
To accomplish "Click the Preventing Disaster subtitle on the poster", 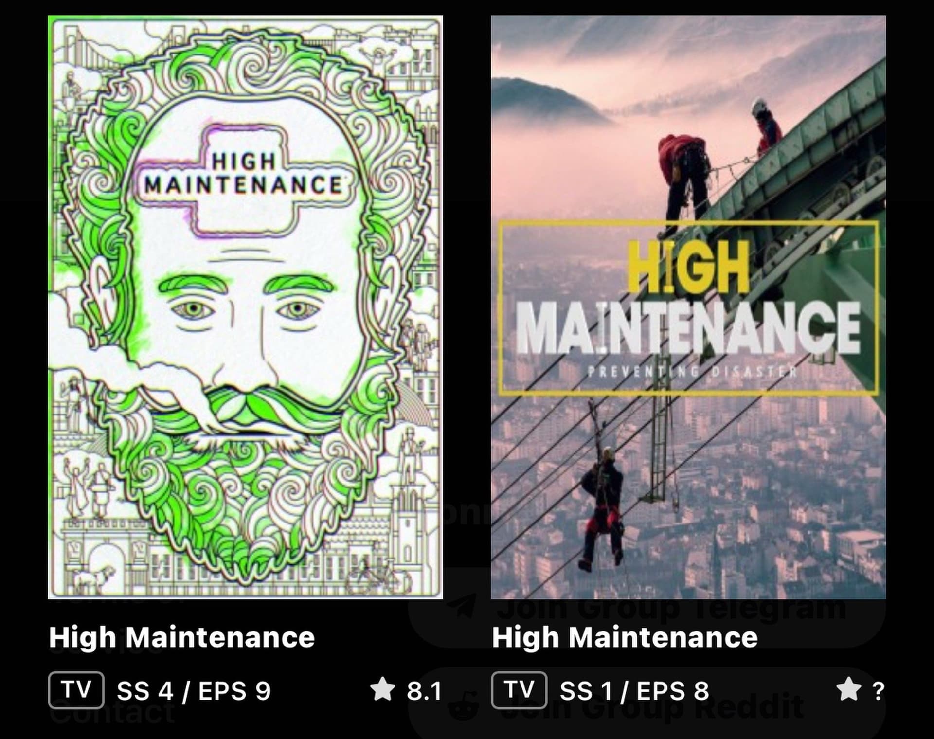I will tap(692, 372).
